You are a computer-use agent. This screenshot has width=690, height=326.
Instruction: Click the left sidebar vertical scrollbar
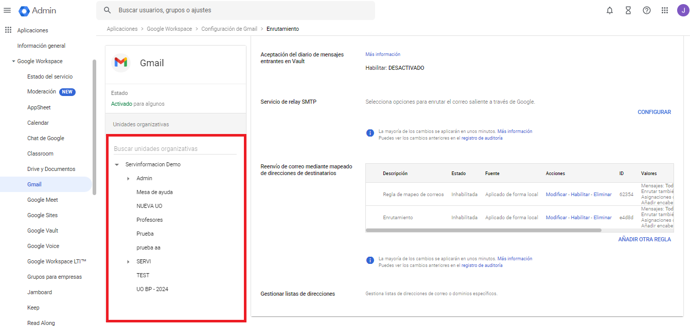coord(94,127)
